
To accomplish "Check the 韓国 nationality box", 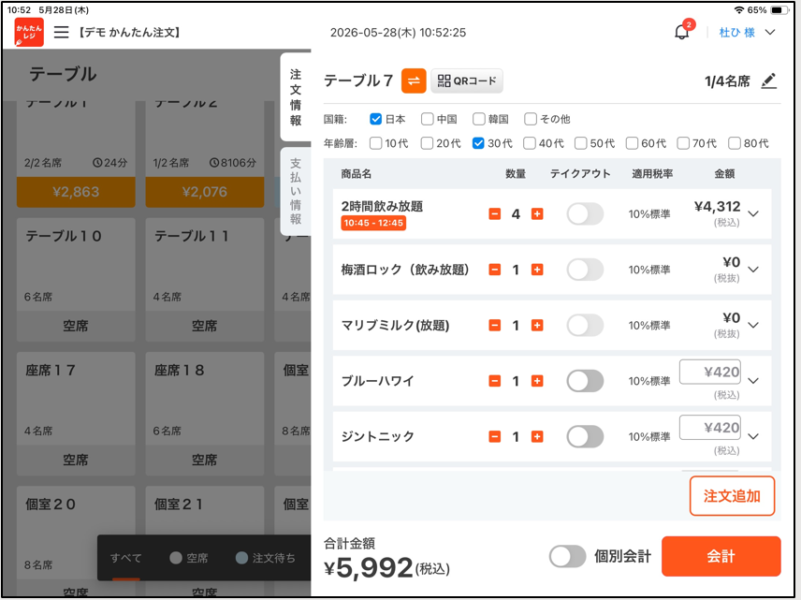I will 479,119.
